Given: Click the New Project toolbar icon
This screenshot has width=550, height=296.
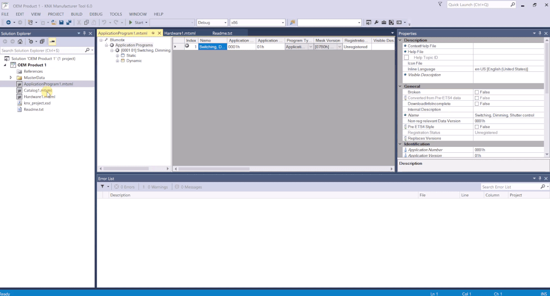Looking at the screenshot, I should pos(30,22).
